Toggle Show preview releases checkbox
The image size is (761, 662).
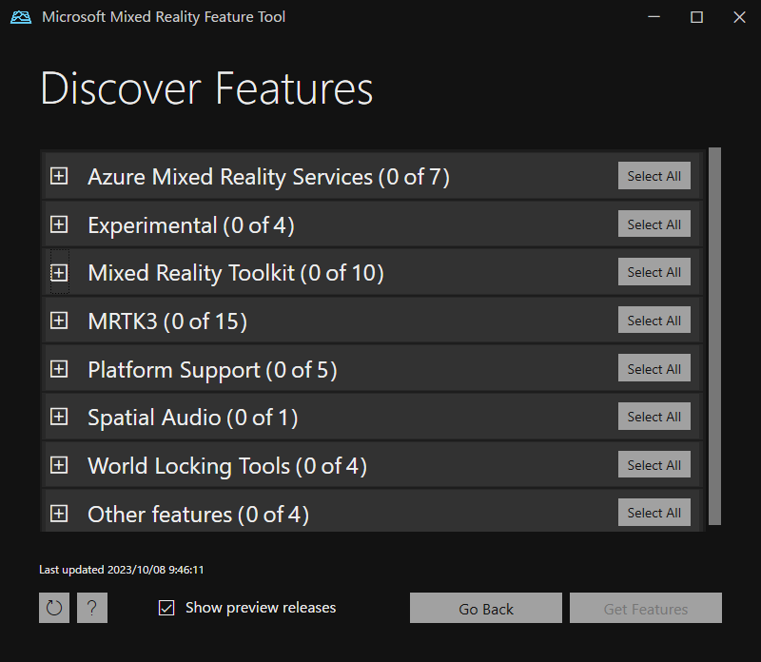[x=166, y=608]
